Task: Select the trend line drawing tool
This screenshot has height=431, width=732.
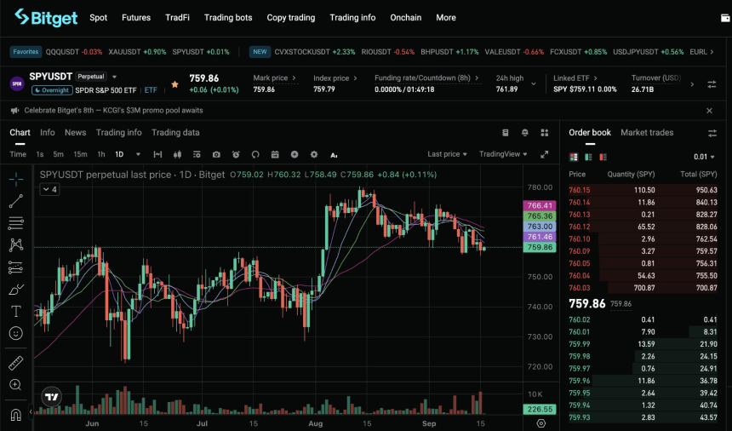Action: pyautogui.click(x=16, y=201)
